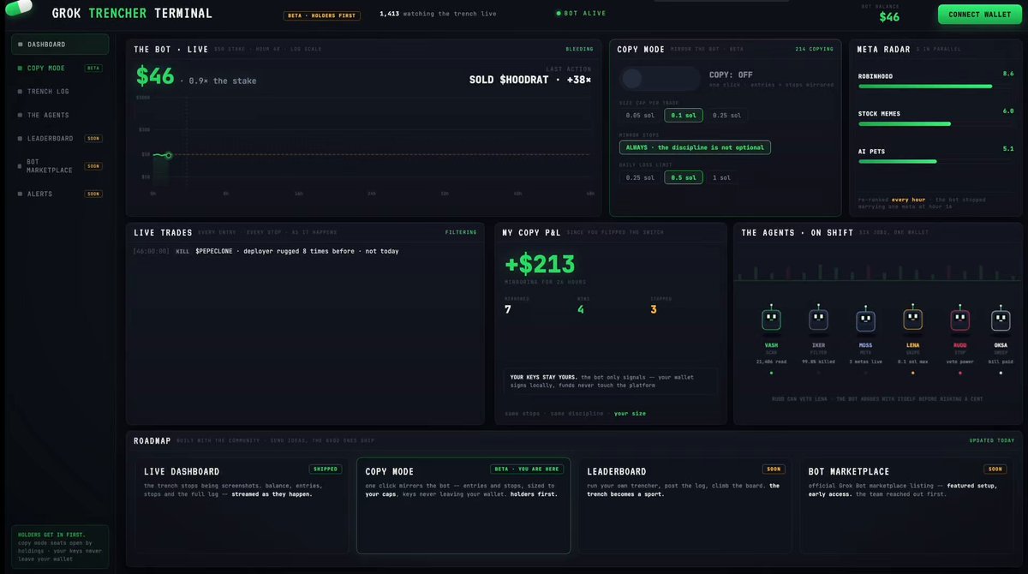Click the green marker on the bot chart
The image size is (1028, 574).
point(168,155)
